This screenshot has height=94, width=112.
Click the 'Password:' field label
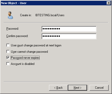click(12, 29)
